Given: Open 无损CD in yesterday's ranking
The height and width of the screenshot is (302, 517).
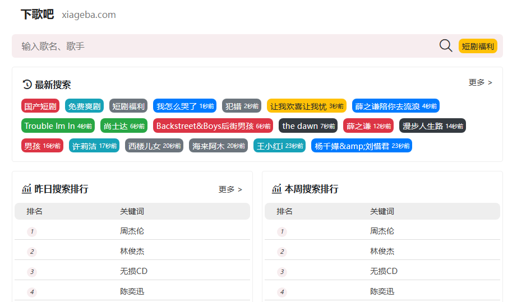Looking at the screenshot, I should point(133,271).
